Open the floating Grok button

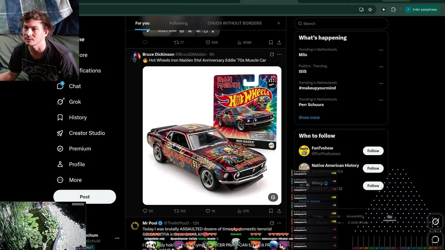435,222
